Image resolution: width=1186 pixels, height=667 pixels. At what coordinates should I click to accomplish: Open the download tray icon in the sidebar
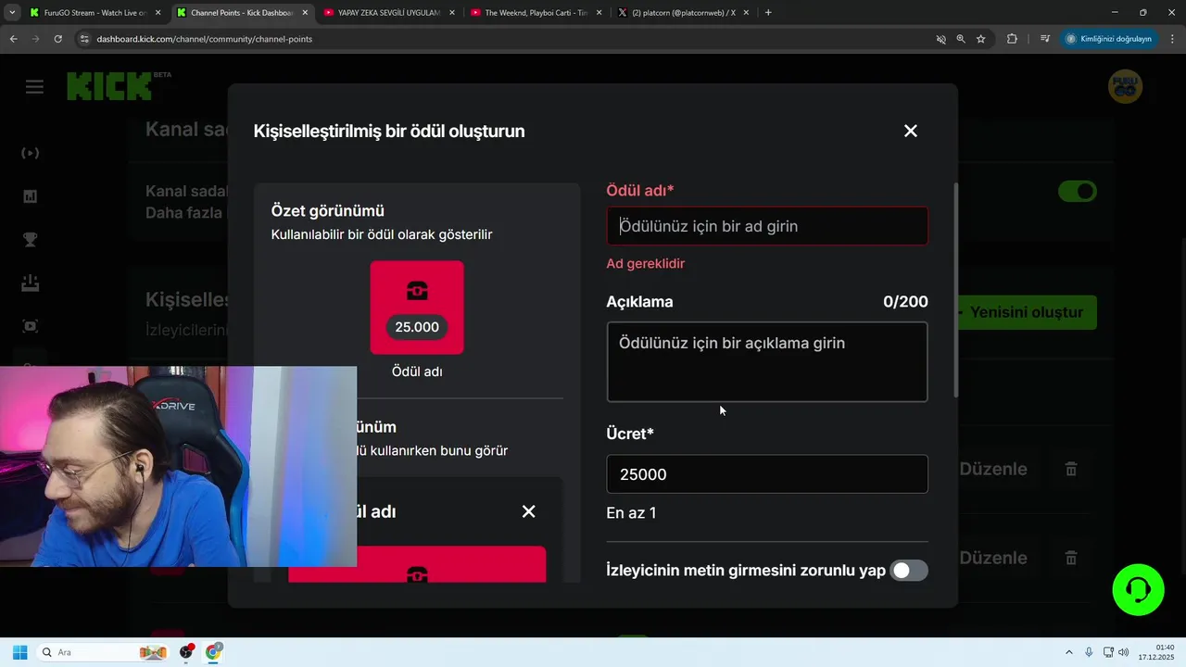[x=31, y=283]
